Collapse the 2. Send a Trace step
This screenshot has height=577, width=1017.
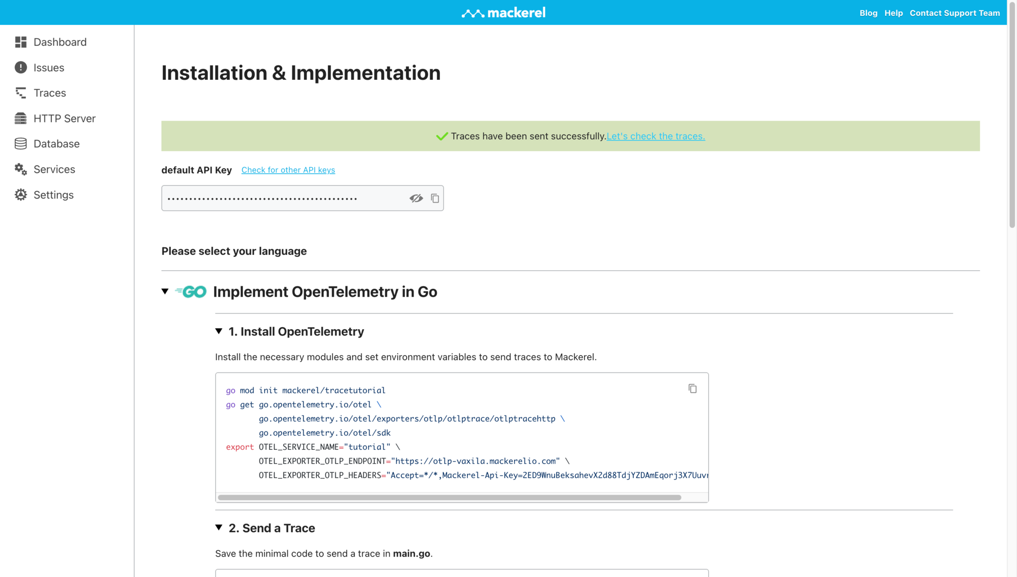click(x=219, y=528)
